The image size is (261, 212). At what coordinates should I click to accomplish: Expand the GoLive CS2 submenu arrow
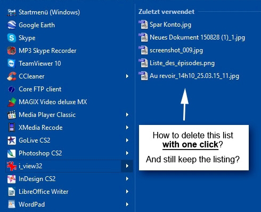pyautogui.click(x=127, y=140)
